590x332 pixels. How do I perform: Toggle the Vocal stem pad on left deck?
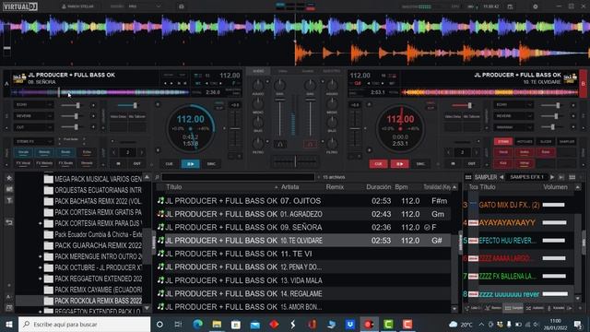tap(23, 152)
